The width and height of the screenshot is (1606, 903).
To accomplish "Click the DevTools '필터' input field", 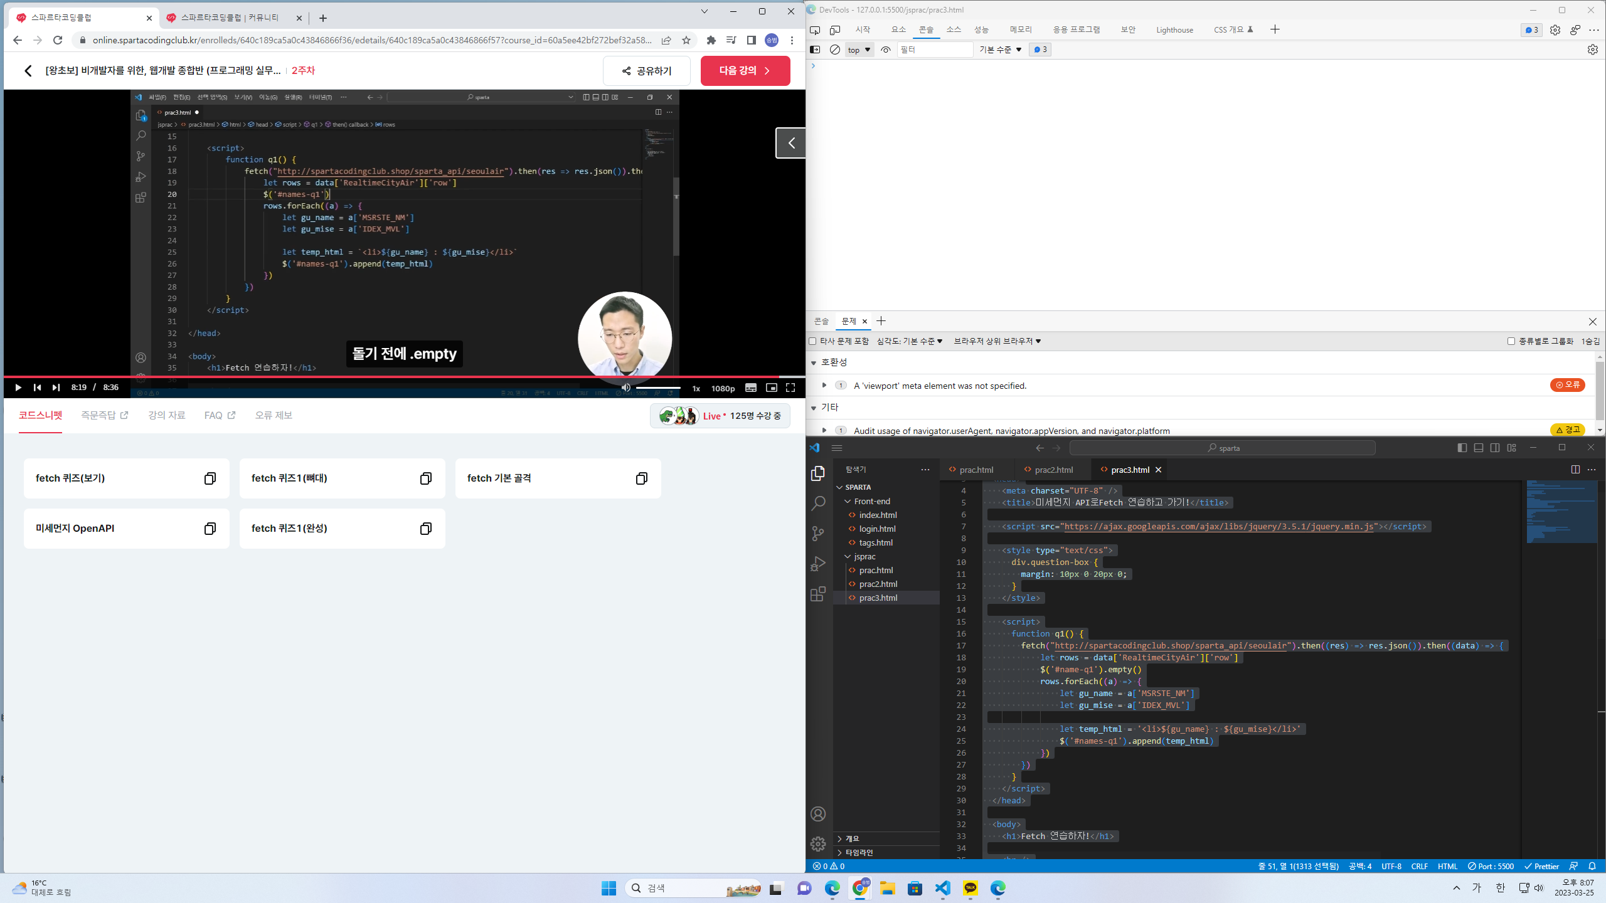I will tap(935, 50).
